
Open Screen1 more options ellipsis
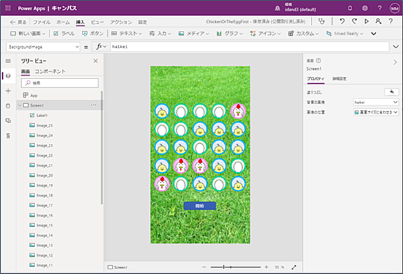94,105
